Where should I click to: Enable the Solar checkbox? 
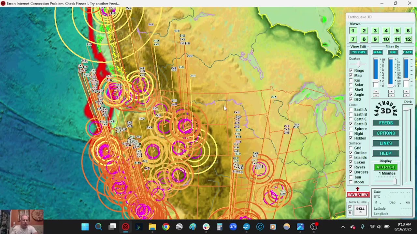[351, 85]
